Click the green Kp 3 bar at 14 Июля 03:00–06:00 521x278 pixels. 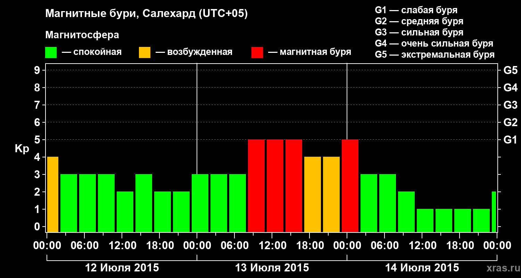coord(369,203)
